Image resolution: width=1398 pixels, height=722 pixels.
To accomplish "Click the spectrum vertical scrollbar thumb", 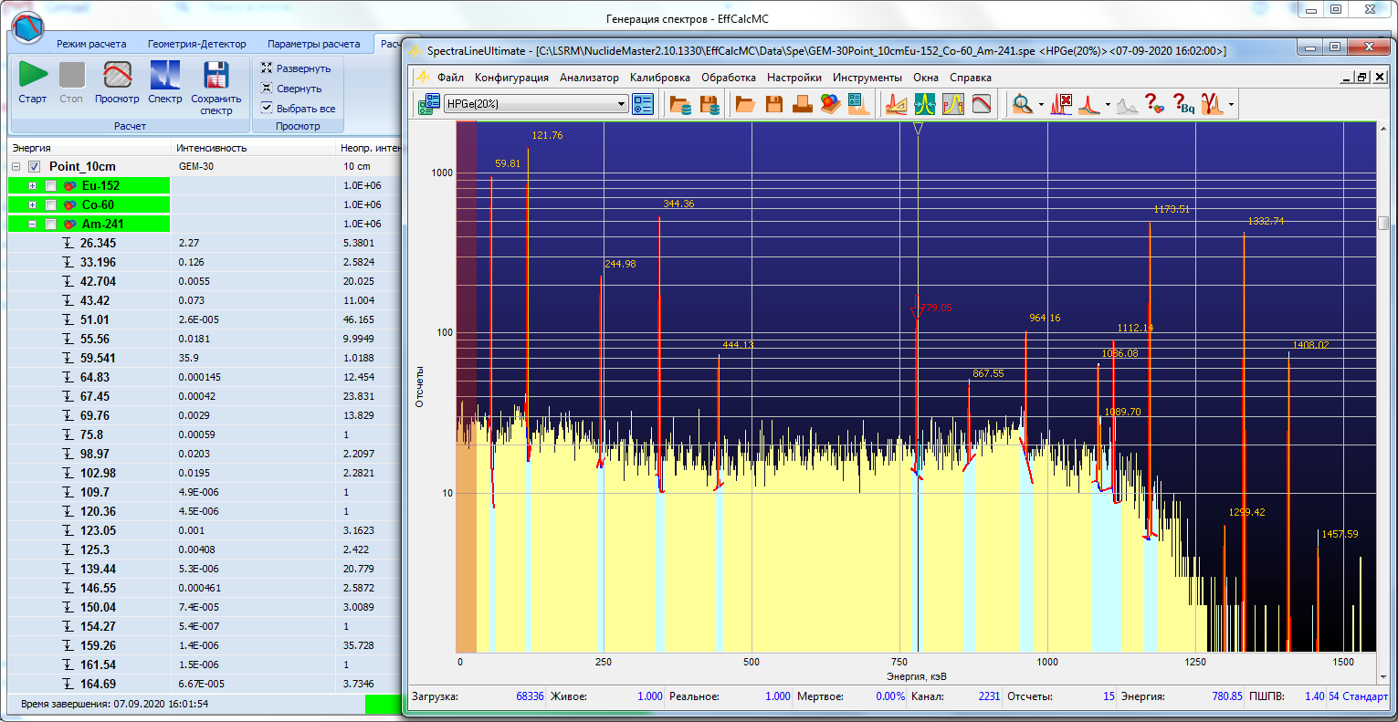I will click(x=1383, y=224).
